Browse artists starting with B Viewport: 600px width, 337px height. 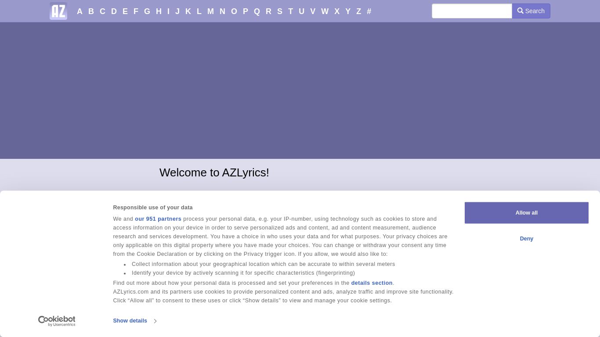[x=91, y=11]
